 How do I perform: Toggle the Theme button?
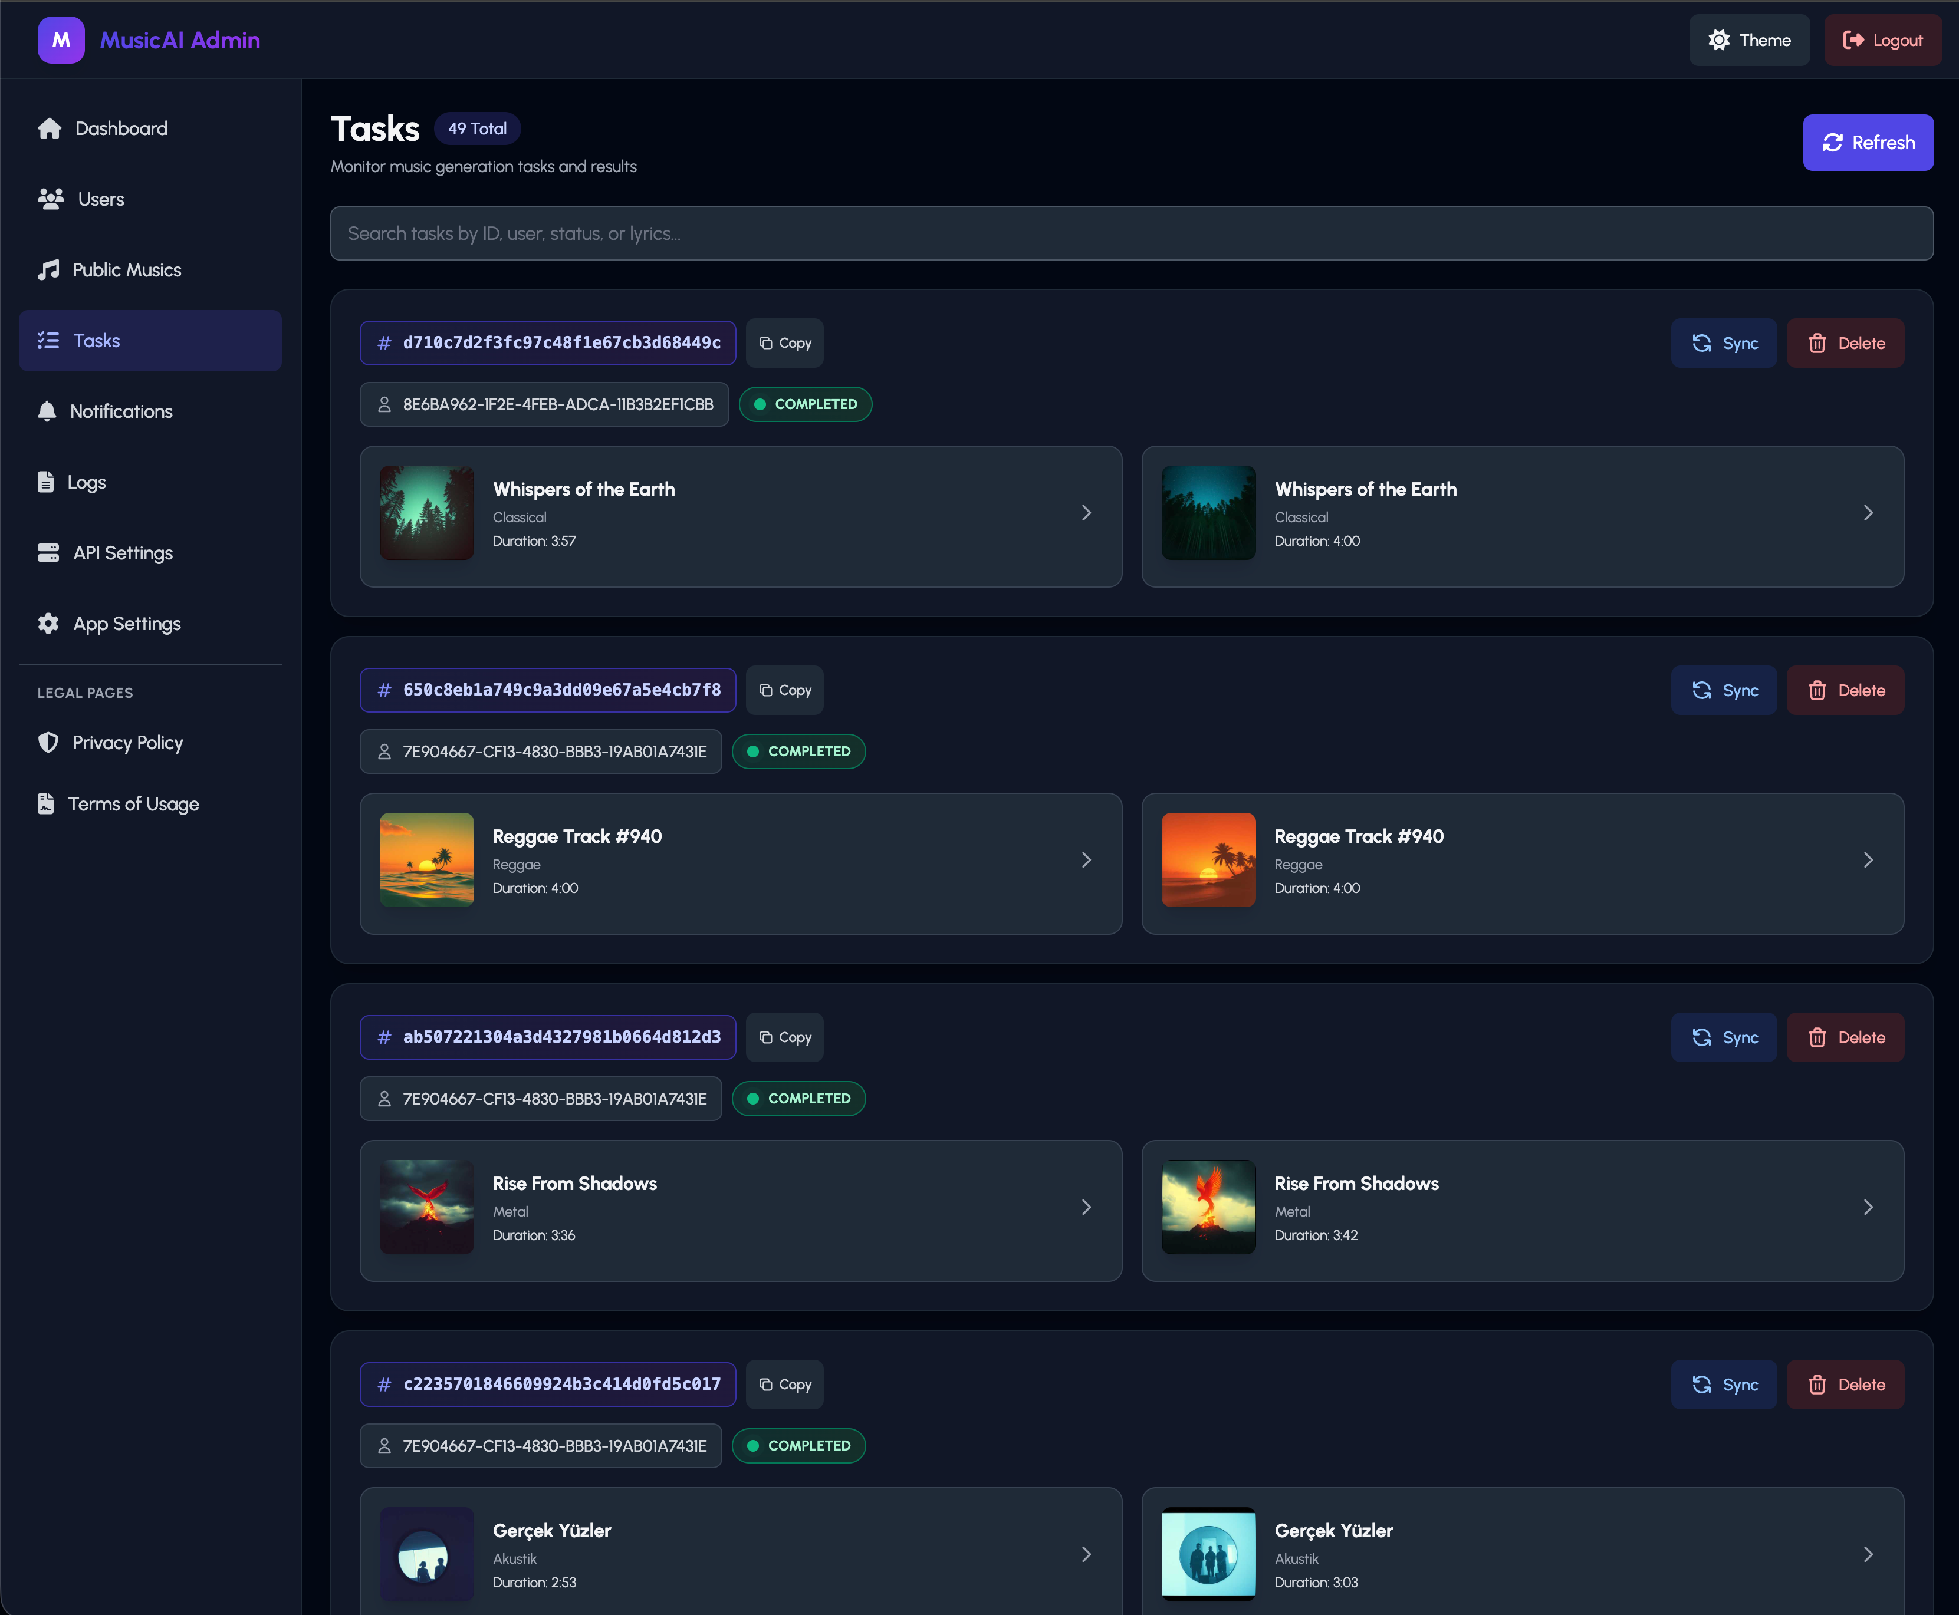point(1748,40)
